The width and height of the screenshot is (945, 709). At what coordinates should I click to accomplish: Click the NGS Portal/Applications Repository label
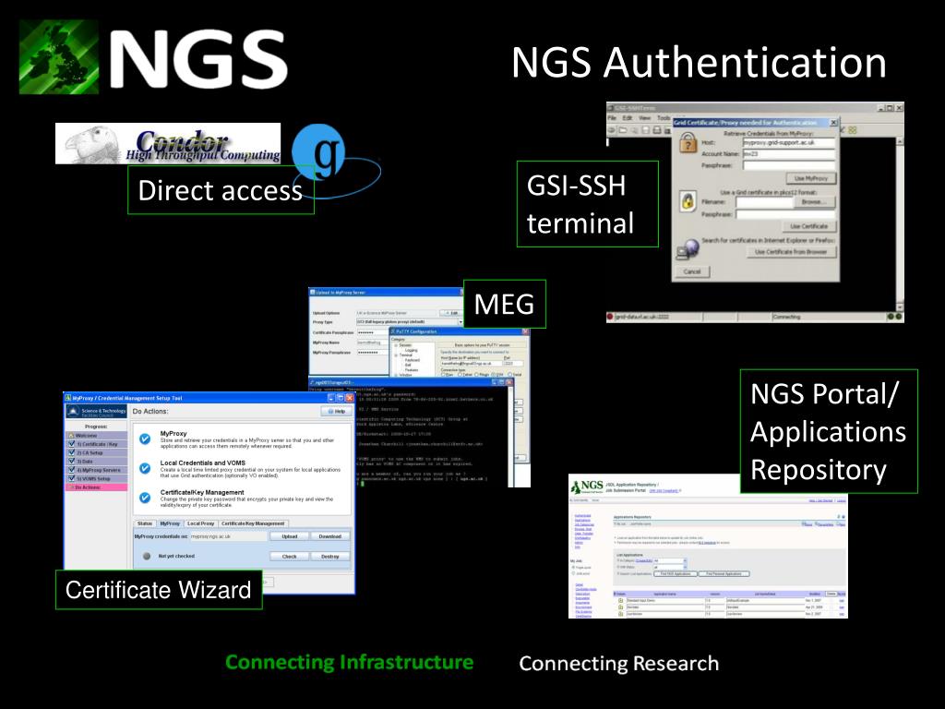click(x=829, y=432)
